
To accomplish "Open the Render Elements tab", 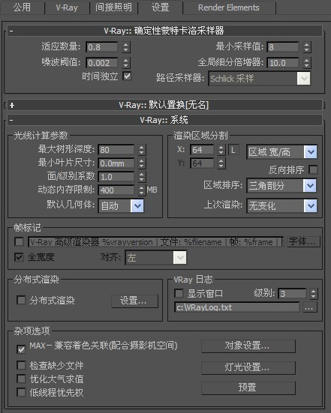I will coord(229,7).
